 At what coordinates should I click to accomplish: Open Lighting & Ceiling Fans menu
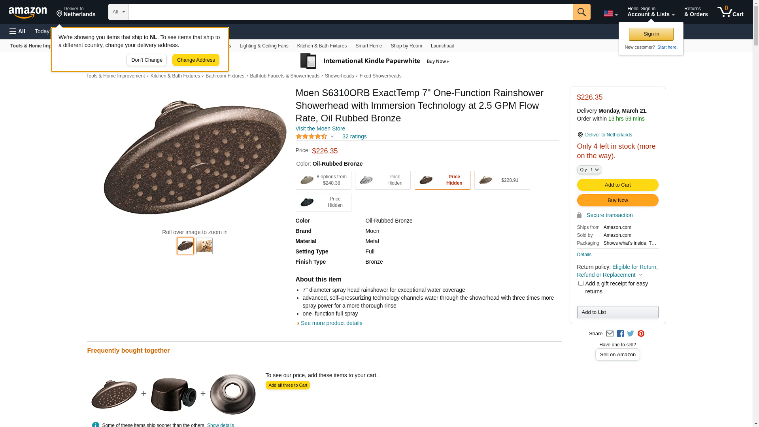point(264,46)
